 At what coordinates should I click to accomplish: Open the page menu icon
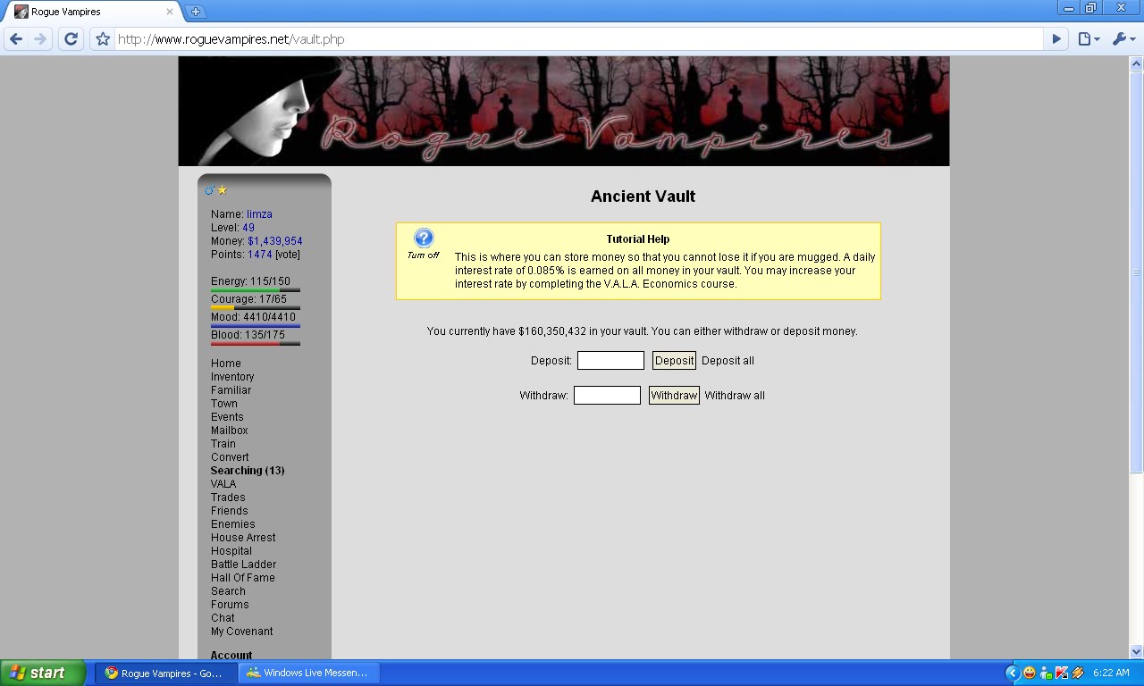tap(1089, 39)
